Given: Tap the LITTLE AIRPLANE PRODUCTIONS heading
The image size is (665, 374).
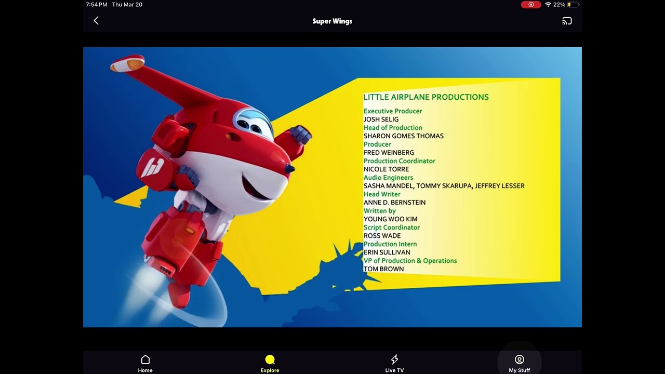Looking at the screenshot, I should point(426,97).
